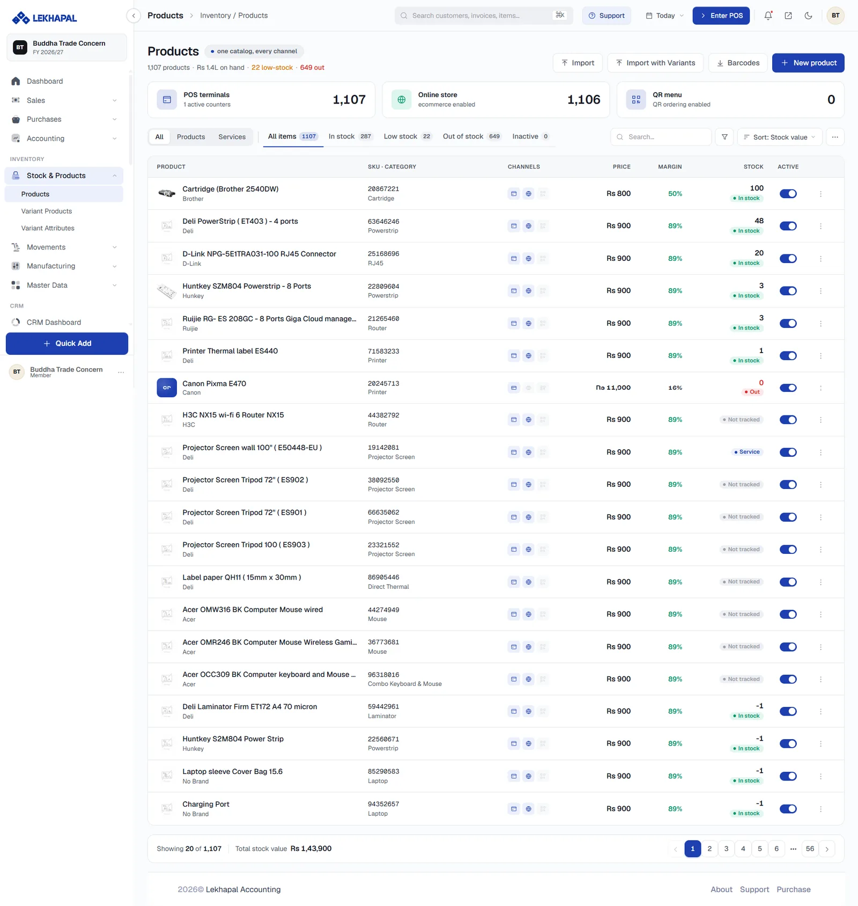This screenshot has height=906, width=858.
Task: Click POS channel icon for Canon Pixma E470
Action: click(x=514, y=388)
